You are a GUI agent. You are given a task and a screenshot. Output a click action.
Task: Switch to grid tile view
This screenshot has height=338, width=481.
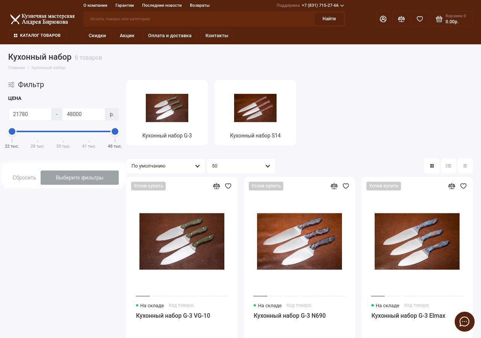[x=432, y=166]
